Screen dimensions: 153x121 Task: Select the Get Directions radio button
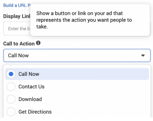[x=11, y=112]
